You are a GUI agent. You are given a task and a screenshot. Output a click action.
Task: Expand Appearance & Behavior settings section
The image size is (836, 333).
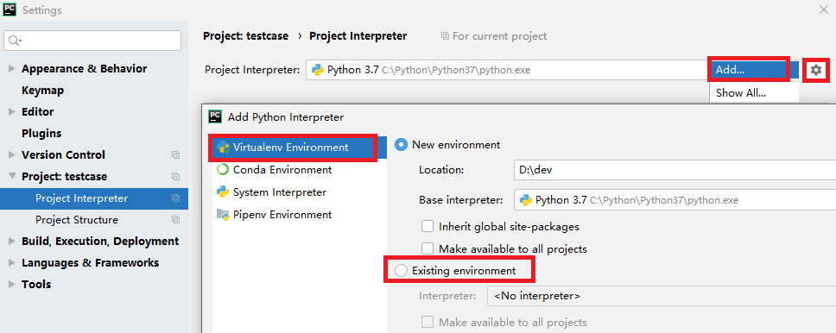click(x=12, y=69)
